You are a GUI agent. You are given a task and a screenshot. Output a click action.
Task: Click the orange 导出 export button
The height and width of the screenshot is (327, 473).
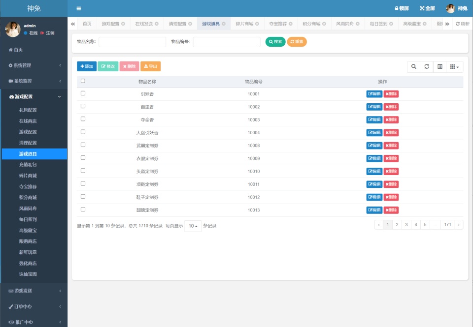click(x=151, y=66)
